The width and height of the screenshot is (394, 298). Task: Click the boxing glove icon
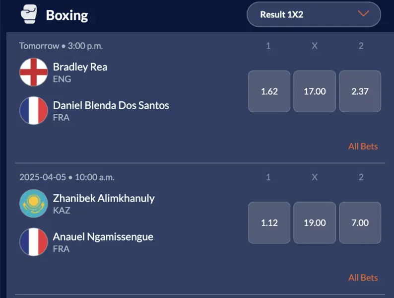29,14
